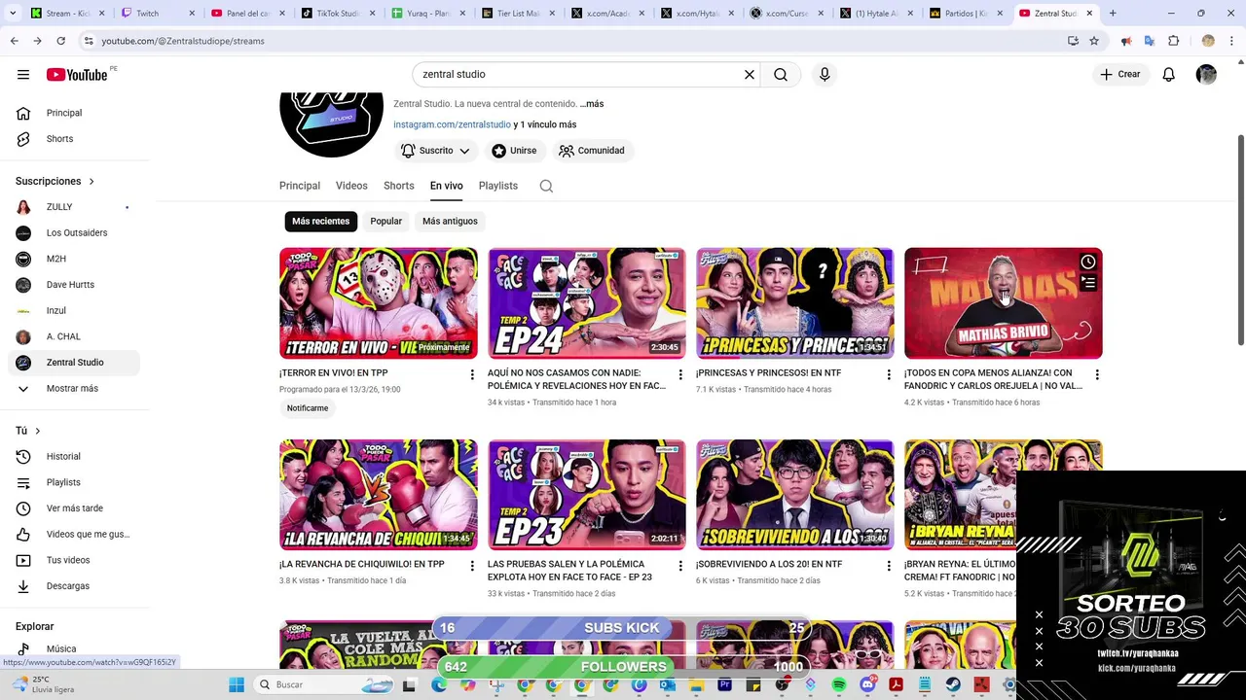Open the Comunidad button

coord(592,151)
